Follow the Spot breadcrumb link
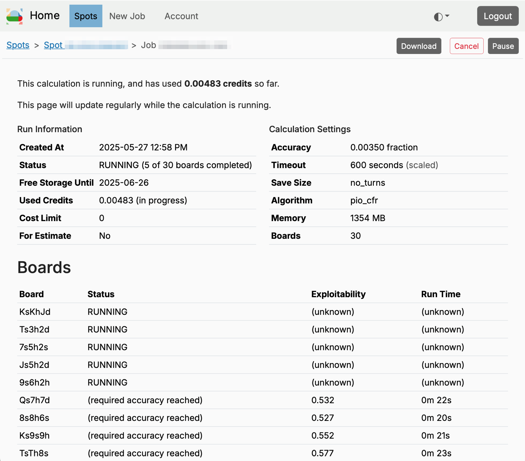This screenshot has height=461, width=525. coord(53,45)
